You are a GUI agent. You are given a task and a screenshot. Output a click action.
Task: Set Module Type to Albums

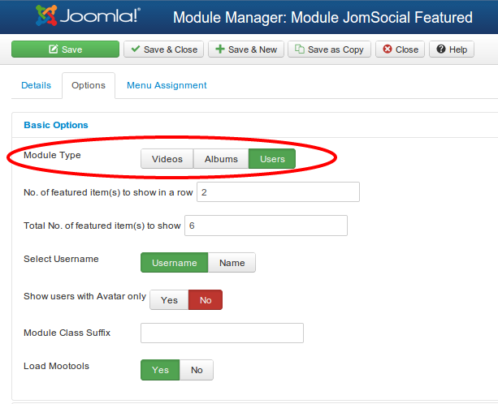coord(221,158)
